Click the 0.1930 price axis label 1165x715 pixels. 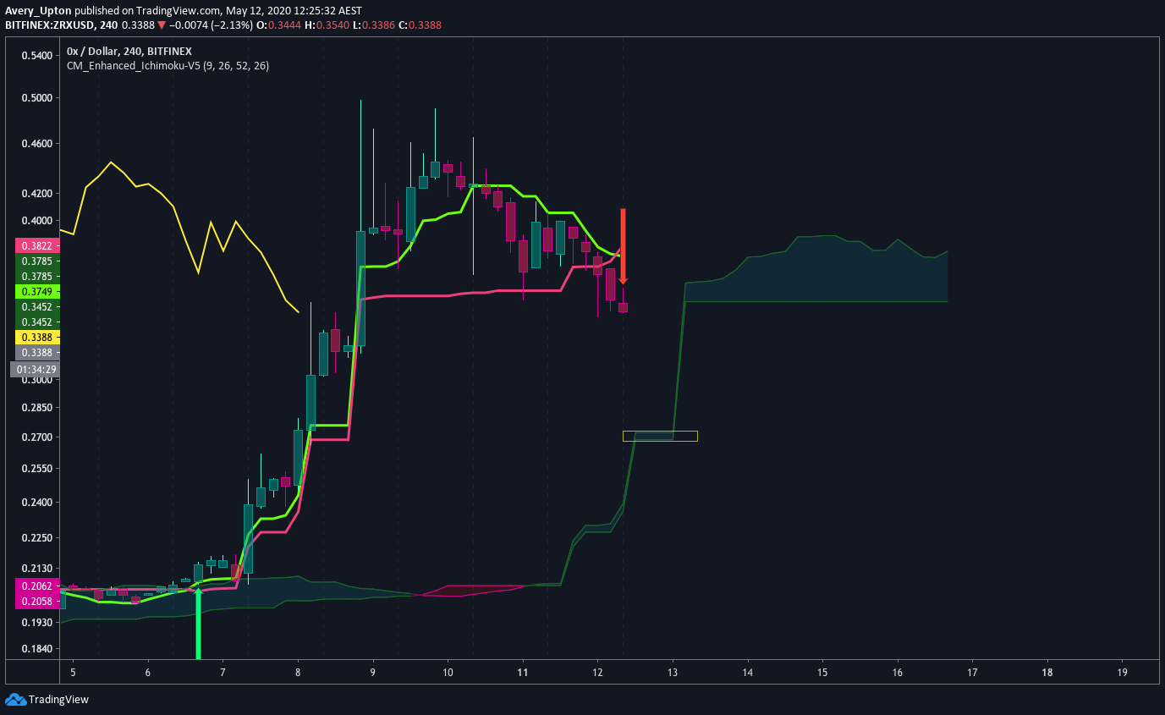tap(36, 622)
